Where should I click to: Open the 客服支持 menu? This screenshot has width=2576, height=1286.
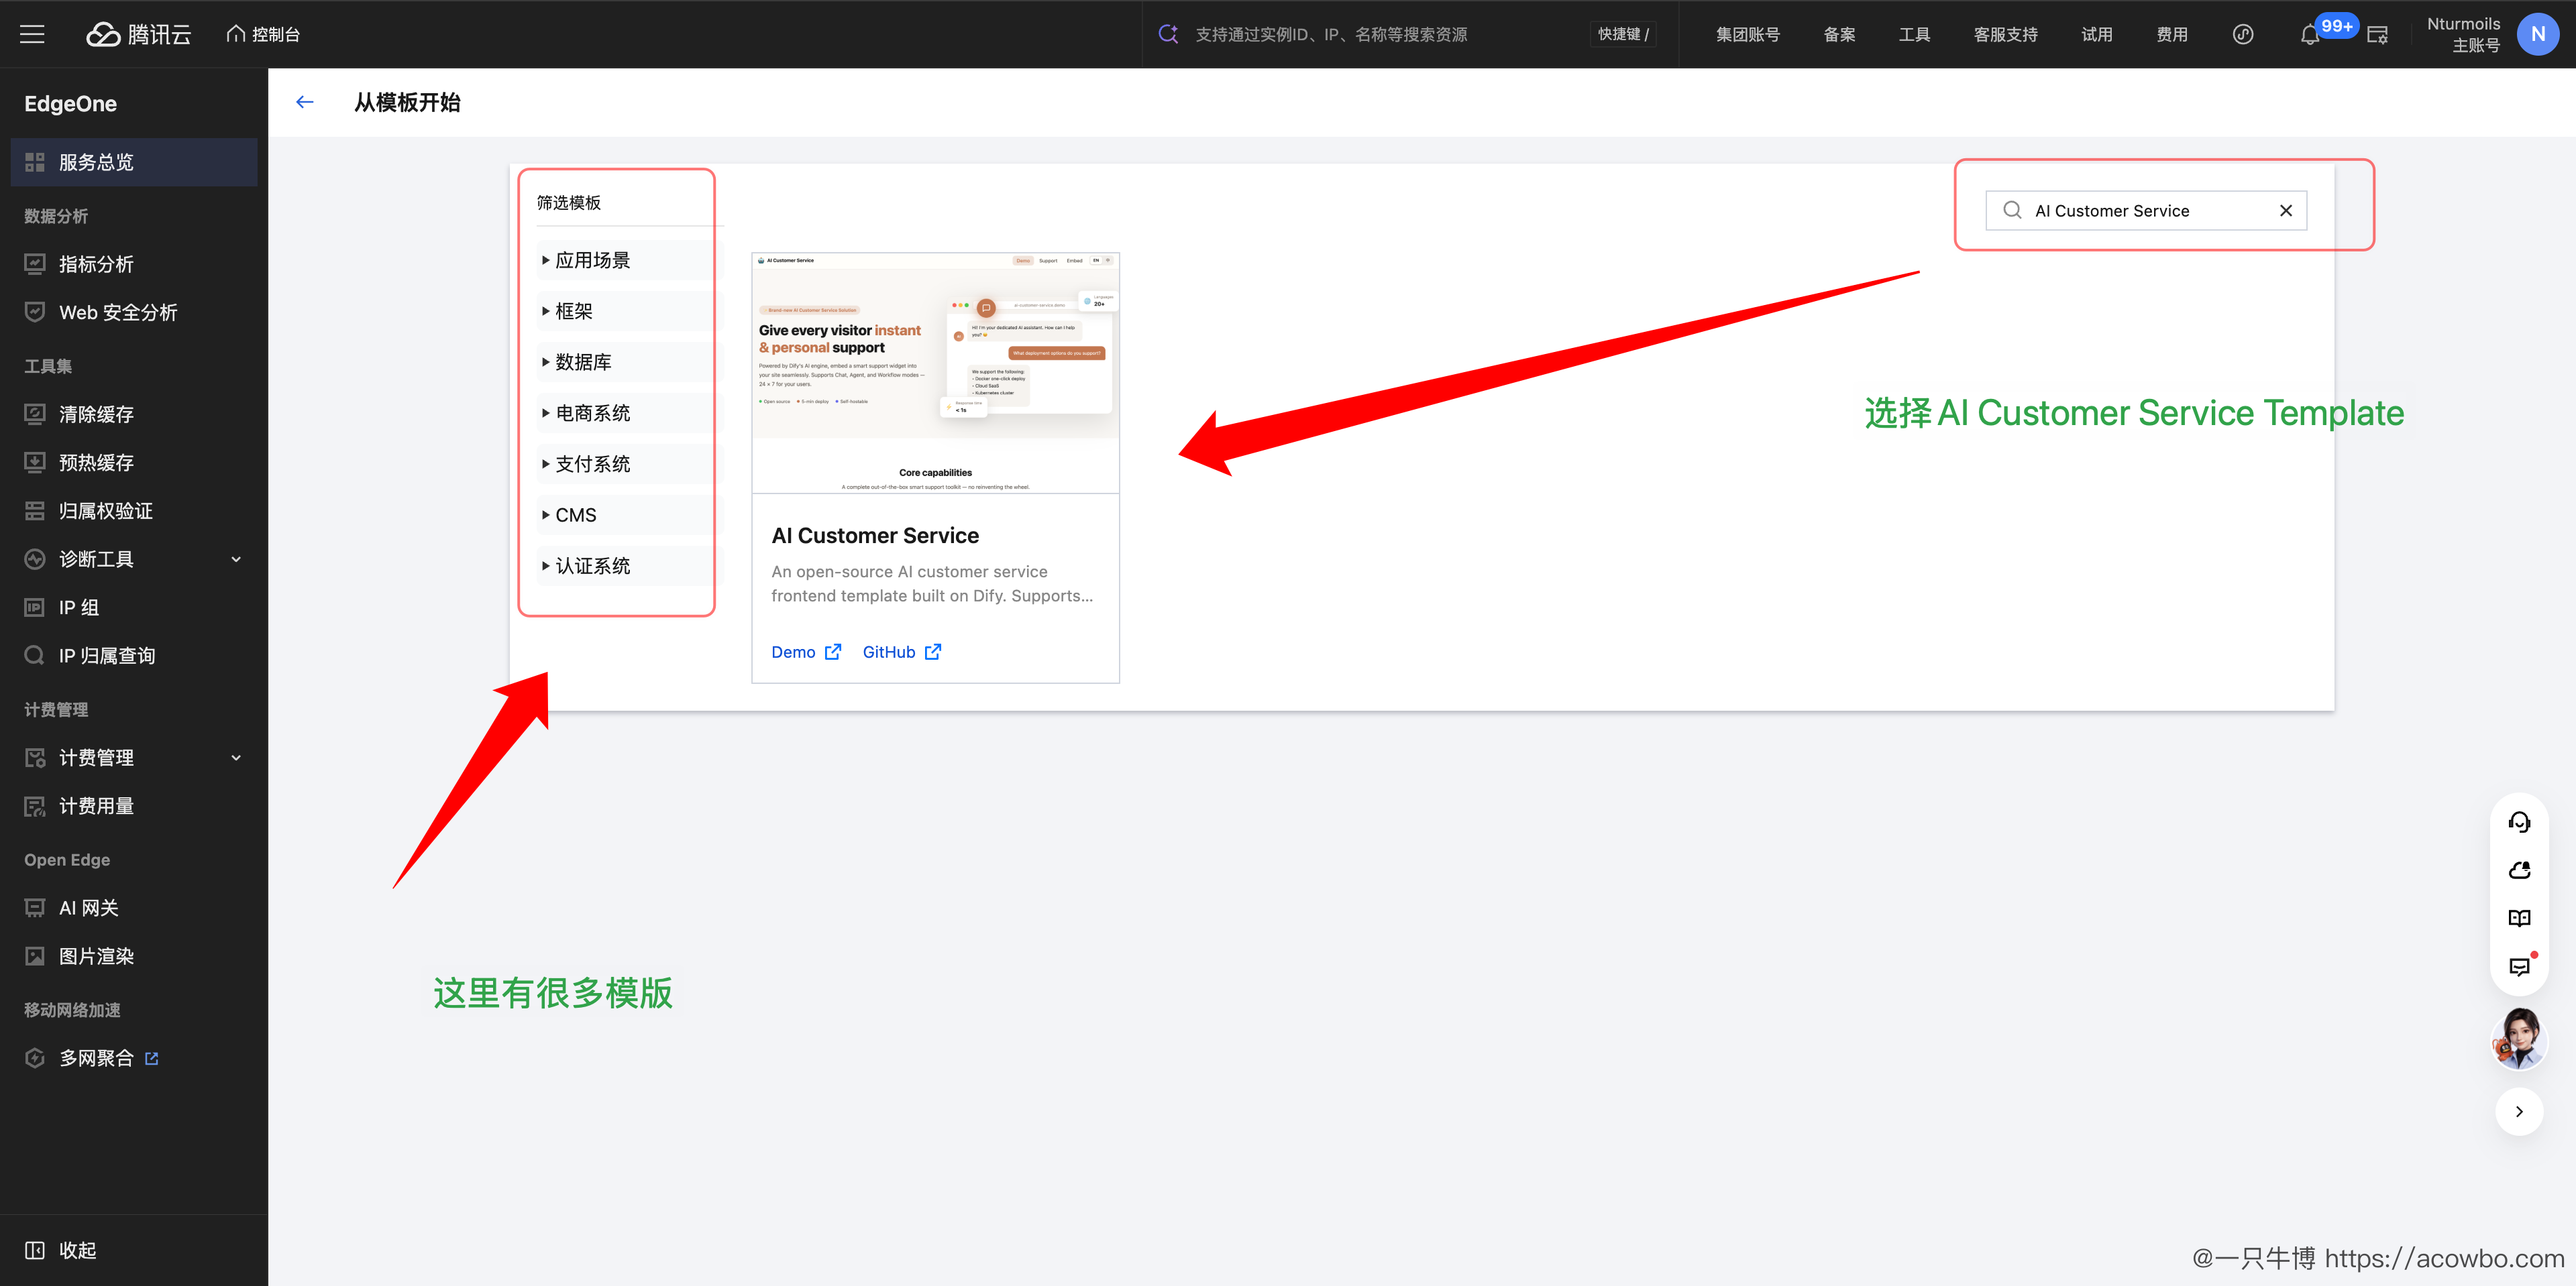[2005, 34]
